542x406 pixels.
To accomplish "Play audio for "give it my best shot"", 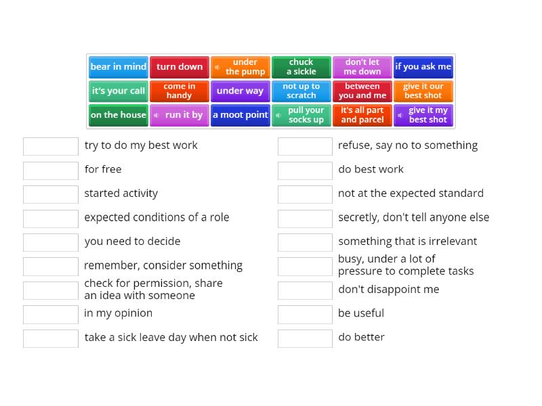I will point(400,115).
